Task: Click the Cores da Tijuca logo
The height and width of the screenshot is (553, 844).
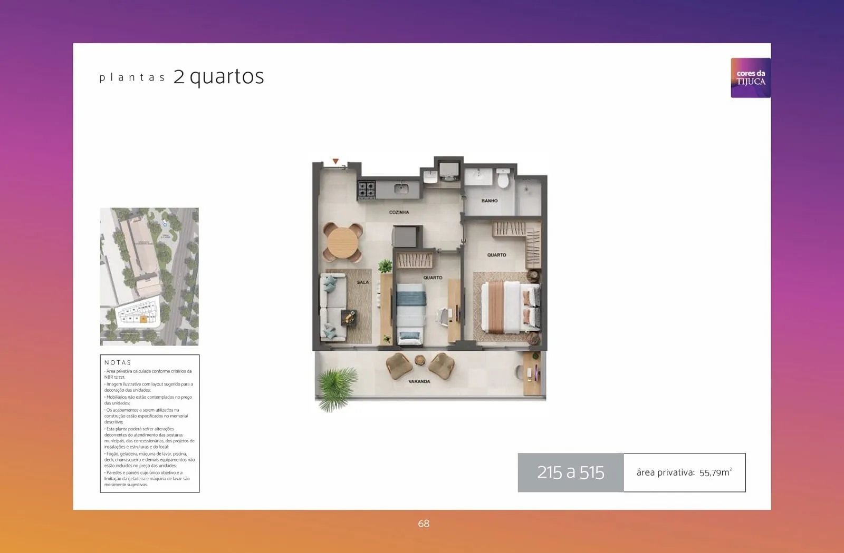Action: [751, 78]
